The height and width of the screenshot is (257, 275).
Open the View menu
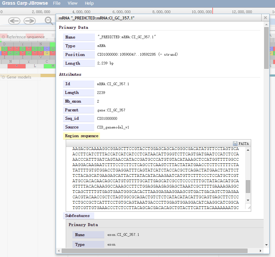[72, 3]
